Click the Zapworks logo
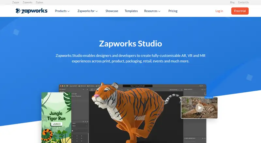Screen dimensions: 261x143 pos(31,11)
